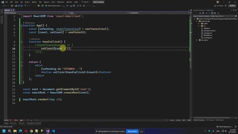Click the Solution Explorer Home icon

[200, 13]
